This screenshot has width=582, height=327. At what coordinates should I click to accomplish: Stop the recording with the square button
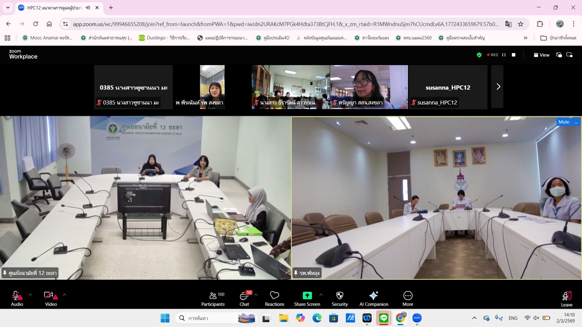513,55
